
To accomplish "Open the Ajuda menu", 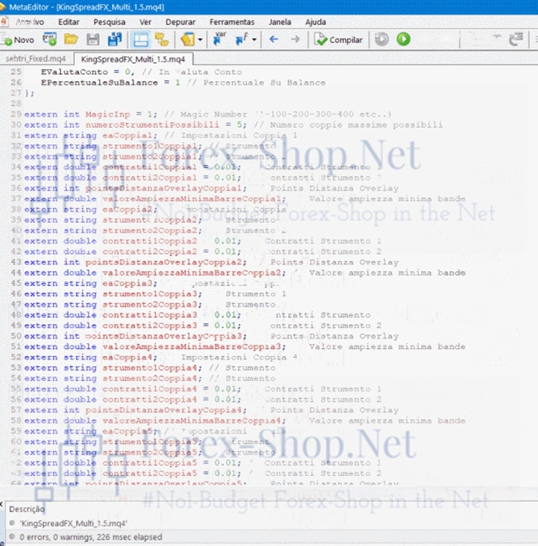I will click(x=315, y=22).
